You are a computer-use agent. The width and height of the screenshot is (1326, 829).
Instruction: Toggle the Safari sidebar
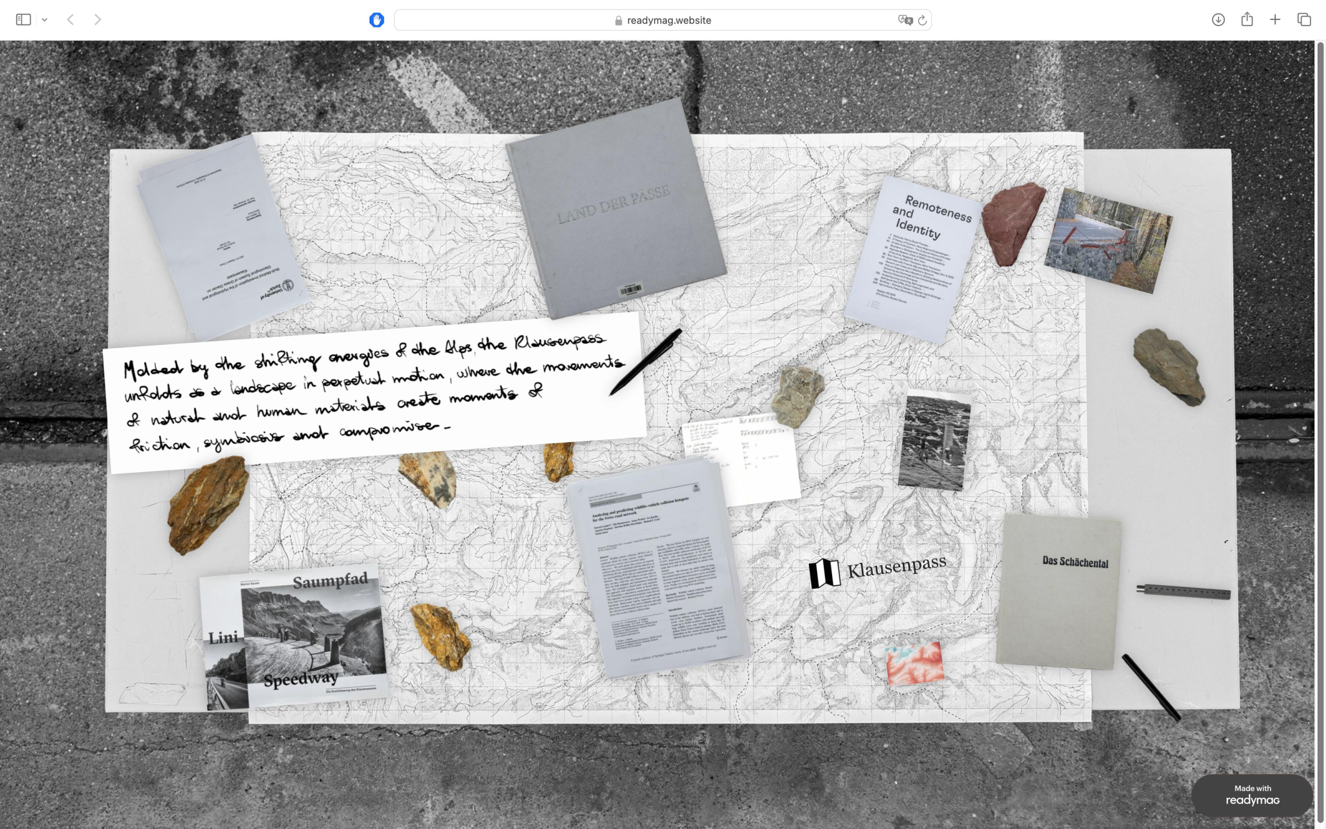(23, 20)
